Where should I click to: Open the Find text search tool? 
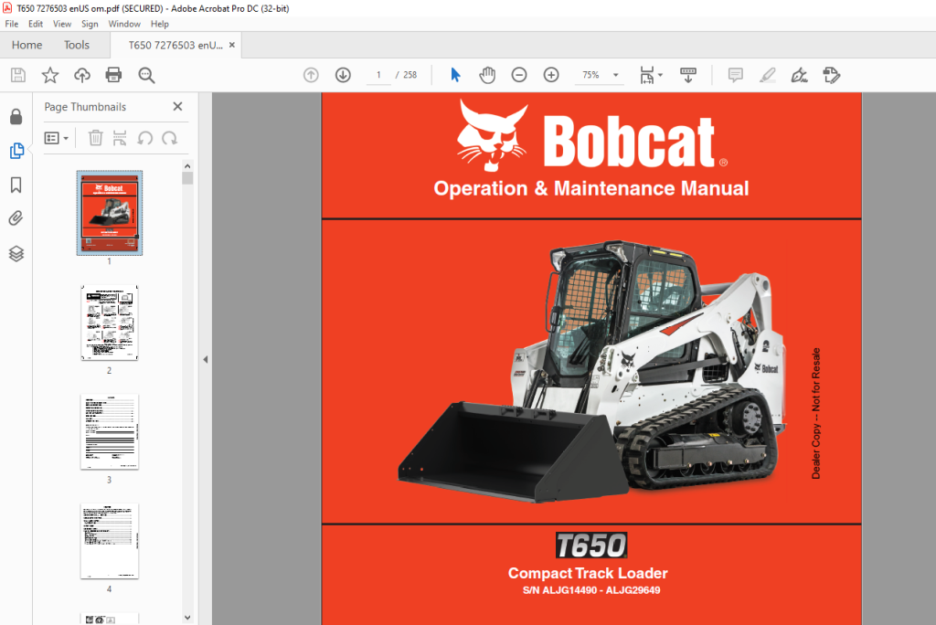click(146, 75)
